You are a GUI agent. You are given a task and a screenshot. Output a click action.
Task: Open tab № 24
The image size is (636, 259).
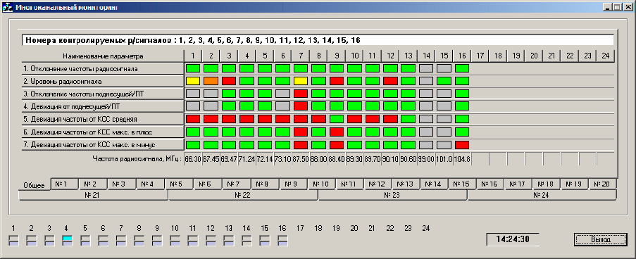point(542,195)
